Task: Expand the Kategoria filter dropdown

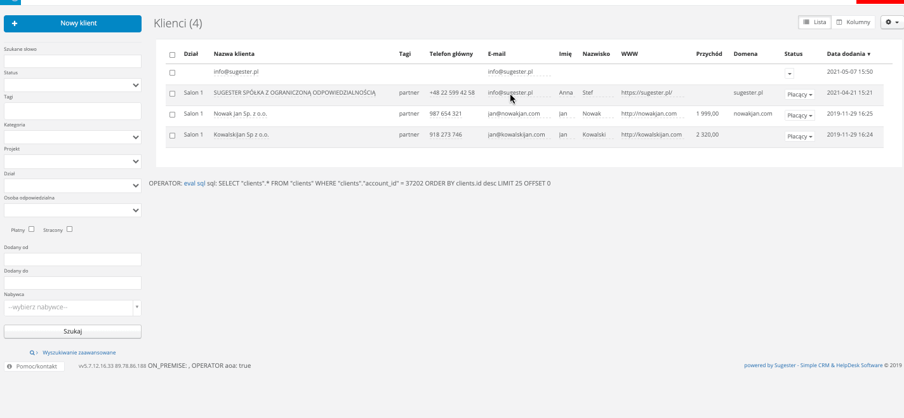Action: [72, 137]
